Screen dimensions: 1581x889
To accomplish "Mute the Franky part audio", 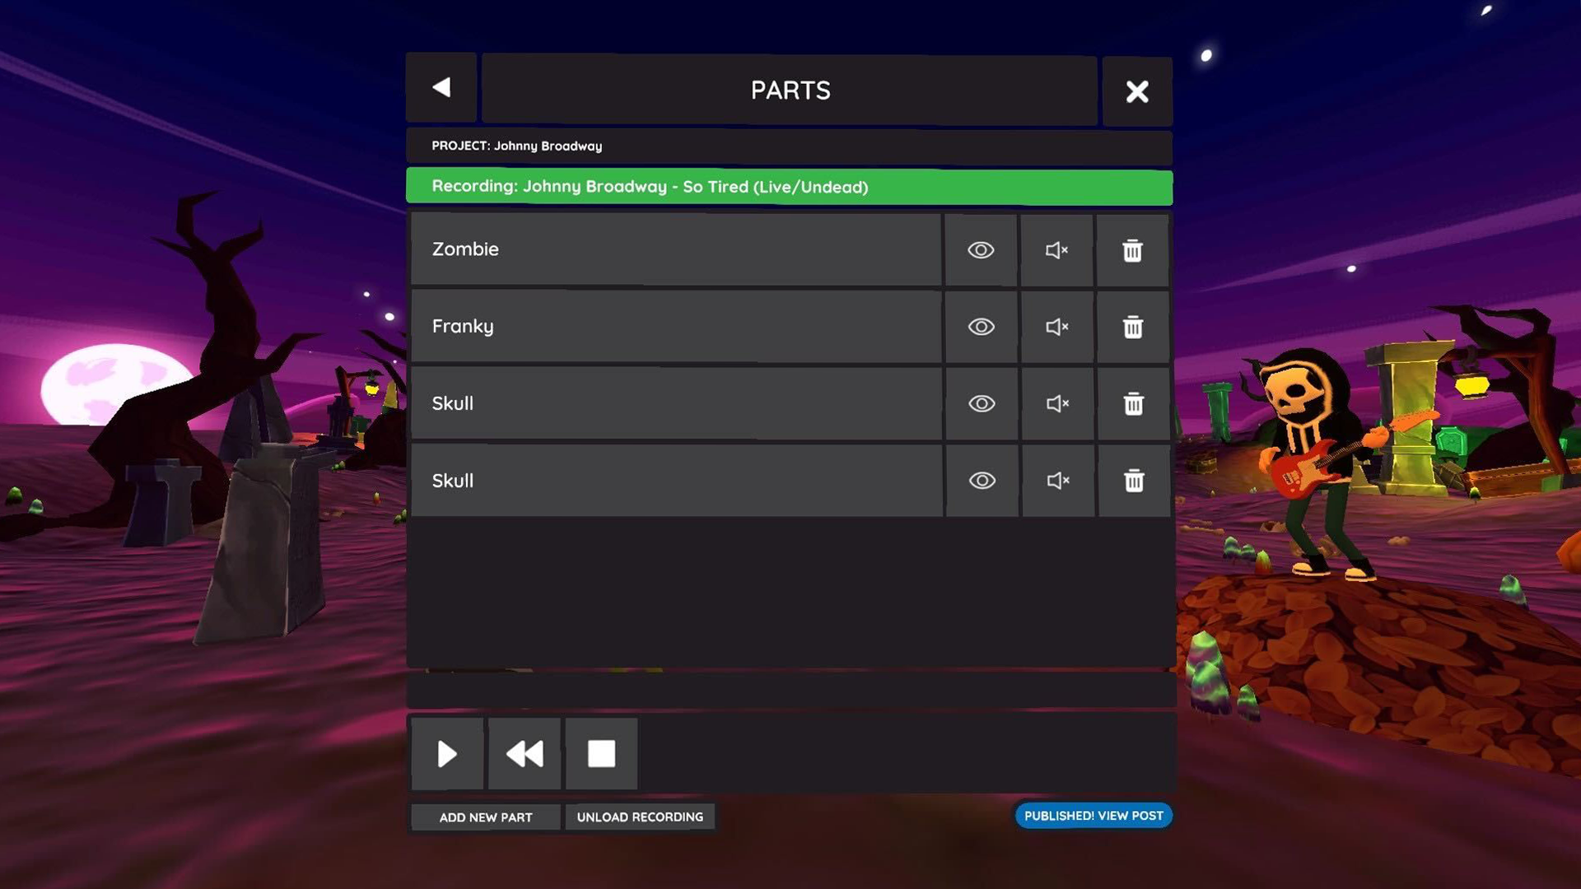I will (x=1057, y=327).
